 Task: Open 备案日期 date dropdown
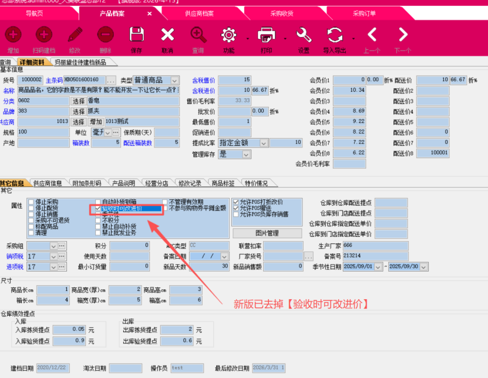coord(224,256)
